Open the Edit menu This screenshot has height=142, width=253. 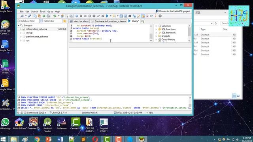pyautogui.click(x=27, y=11)
